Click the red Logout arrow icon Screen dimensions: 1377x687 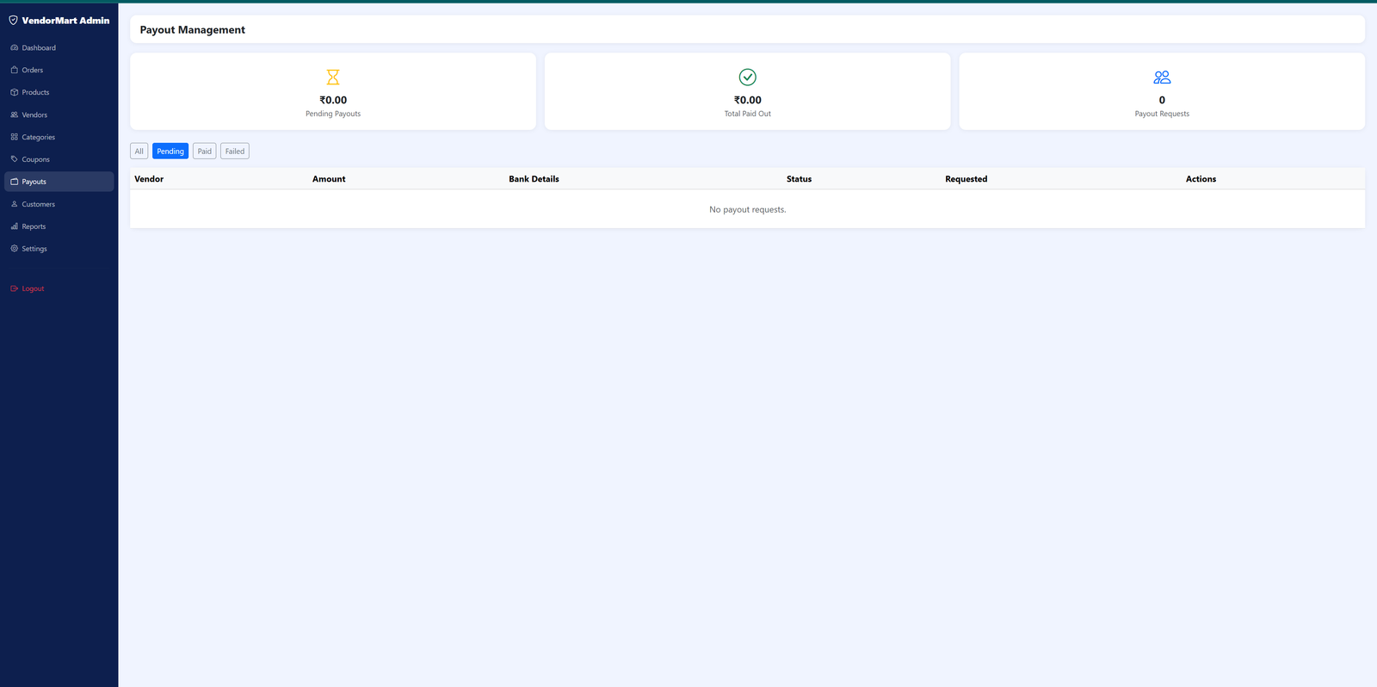tap(14, 288)
